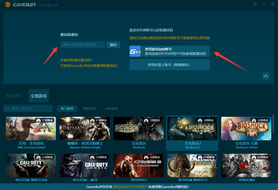Click the G+ 游戏加加 icon on login button
The height and width of the screenshot is (190, 278).
135,51
